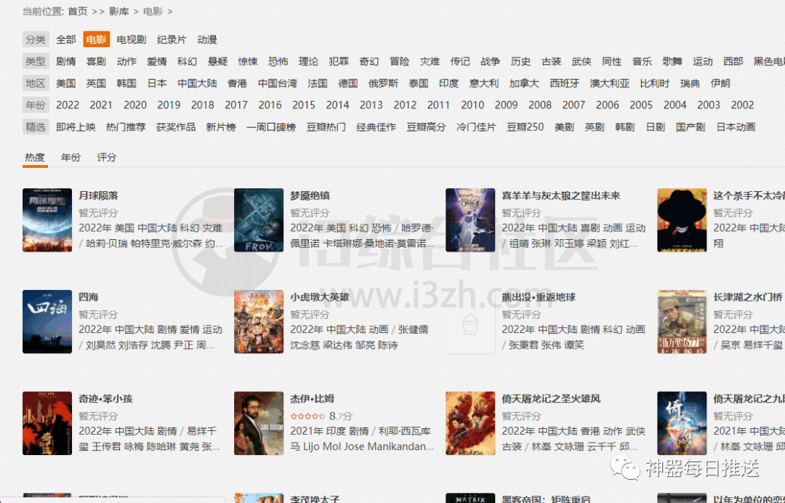Screen dimensions: 785x503
Task: Open 熊出没·重返地球 placeholder poster
Action: (x=470, y=321)
